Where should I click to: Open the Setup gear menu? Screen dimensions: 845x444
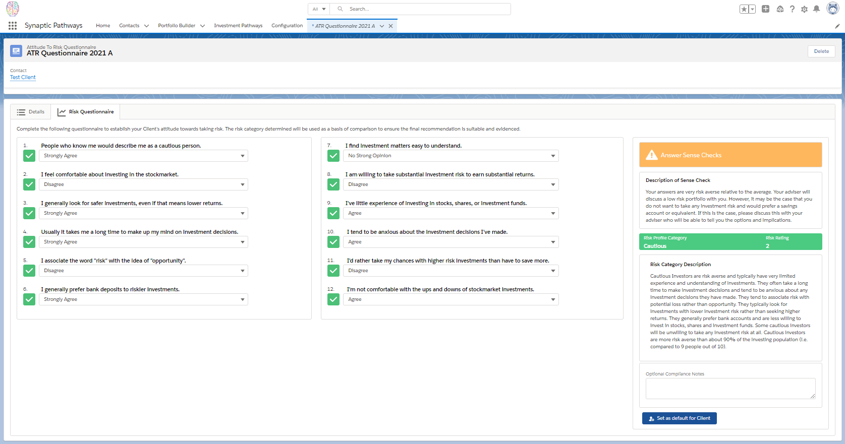(x=804, y=9)
